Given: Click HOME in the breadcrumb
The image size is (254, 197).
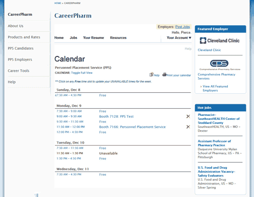Looking at the screenshot, I should pyautogui.click(x=57, y=3).
